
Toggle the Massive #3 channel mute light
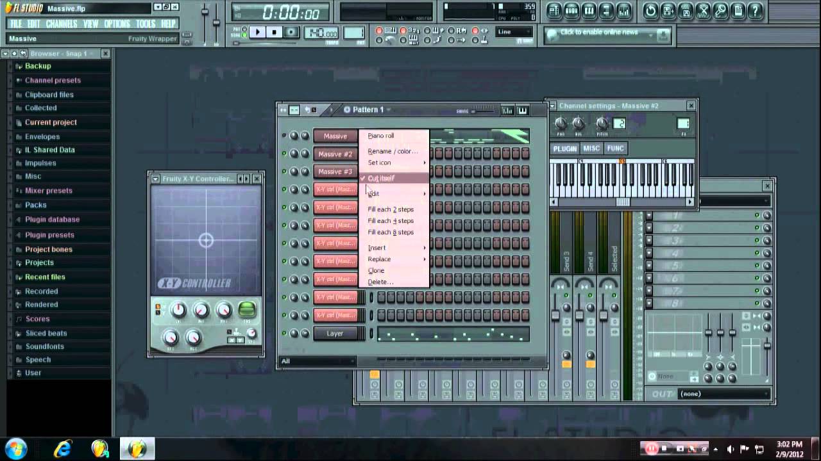[284, 172]
